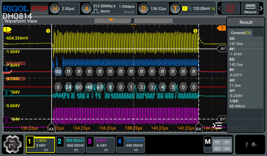This screenshot has width=267, height=156.
Task: Open the Trigger (T) settings icon
Action: [x=175, y=9]
